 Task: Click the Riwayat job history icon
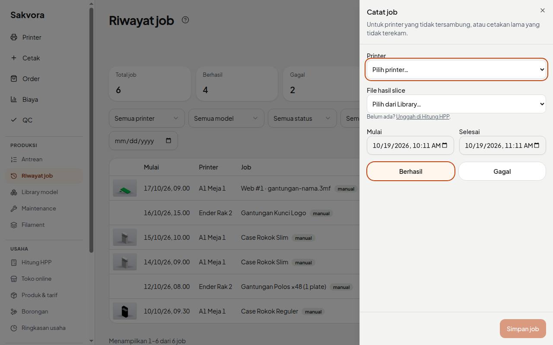14,176
